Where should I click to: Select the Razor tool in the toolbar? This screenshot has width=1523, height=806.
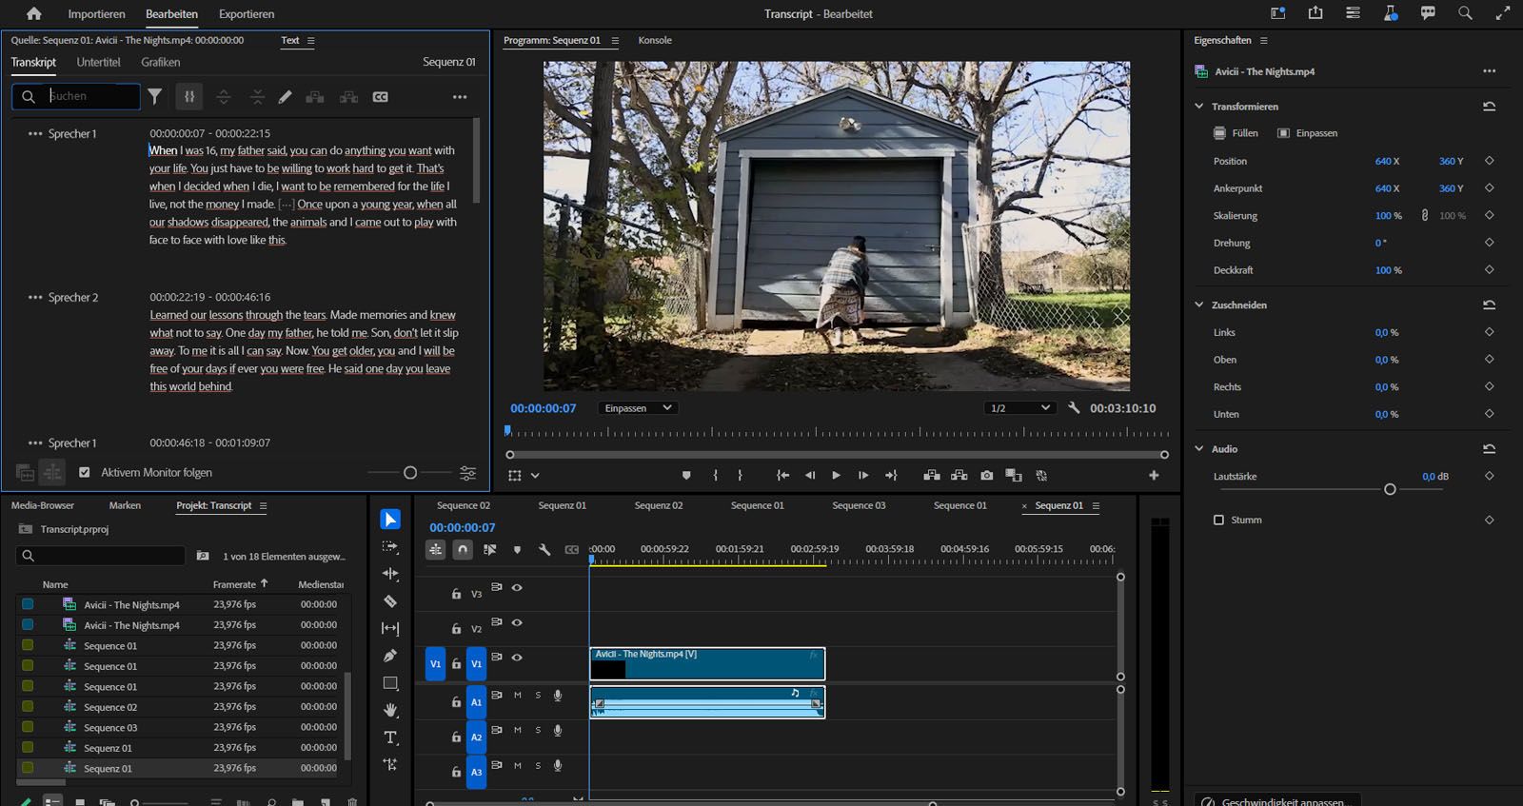click(390, 601)
